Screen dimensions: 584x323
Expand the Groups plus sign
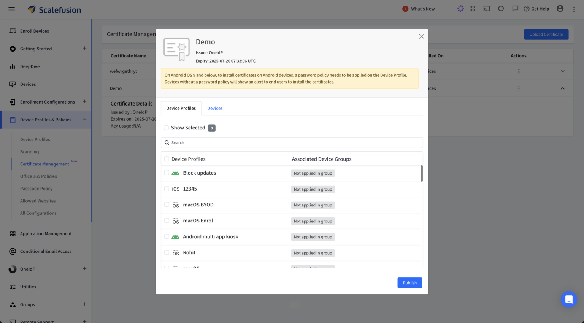pyautogui.click(x=84, y=304)
